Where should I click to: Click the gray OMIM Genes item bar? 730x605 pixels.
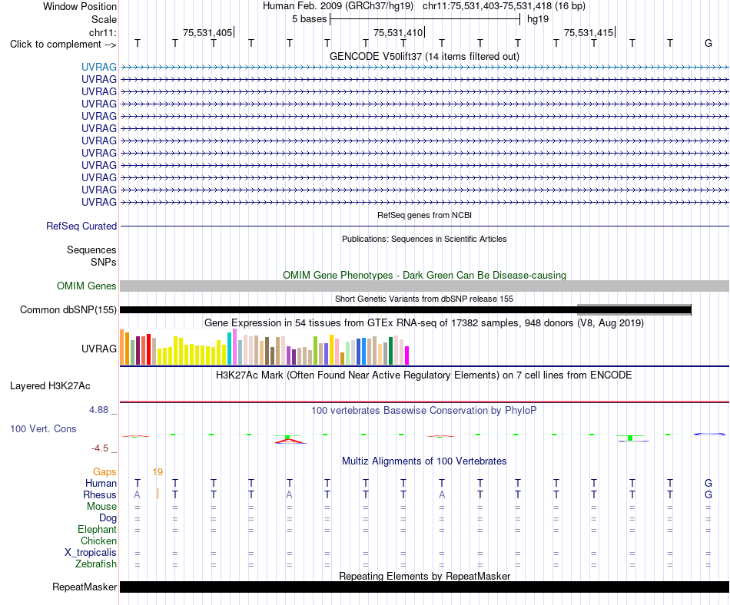tap(424, 286)
